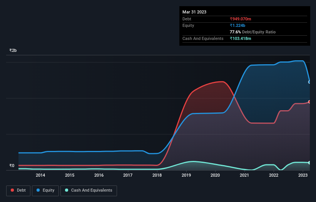Viewport: 316px width, 202px height.
Task: Click the Mar 31 2023 tooltip date
Action: click(194, 12)
